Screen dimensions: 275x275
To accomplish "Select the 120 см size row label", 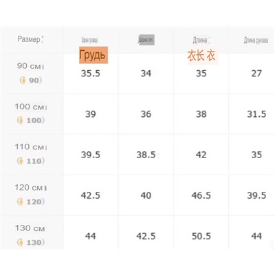I will (31, 188).
